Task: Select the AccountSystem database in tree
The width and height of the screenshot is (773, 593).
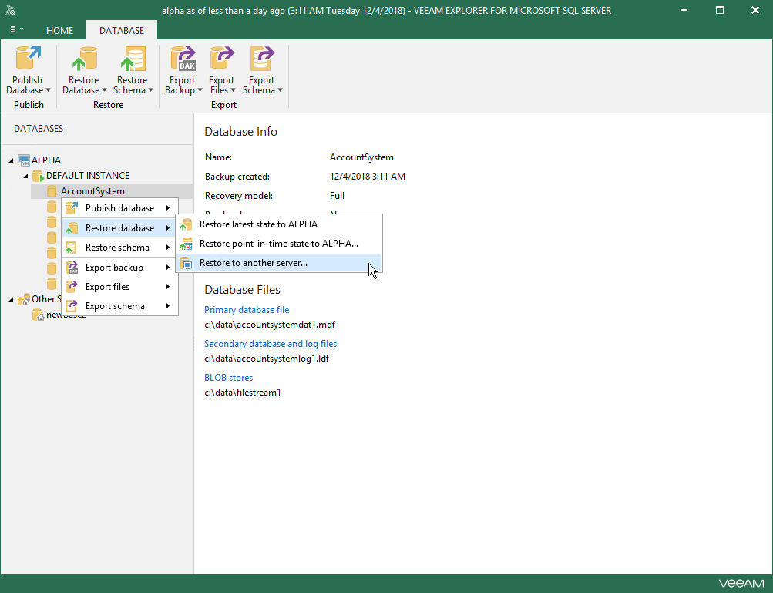Action: [112, 191]
